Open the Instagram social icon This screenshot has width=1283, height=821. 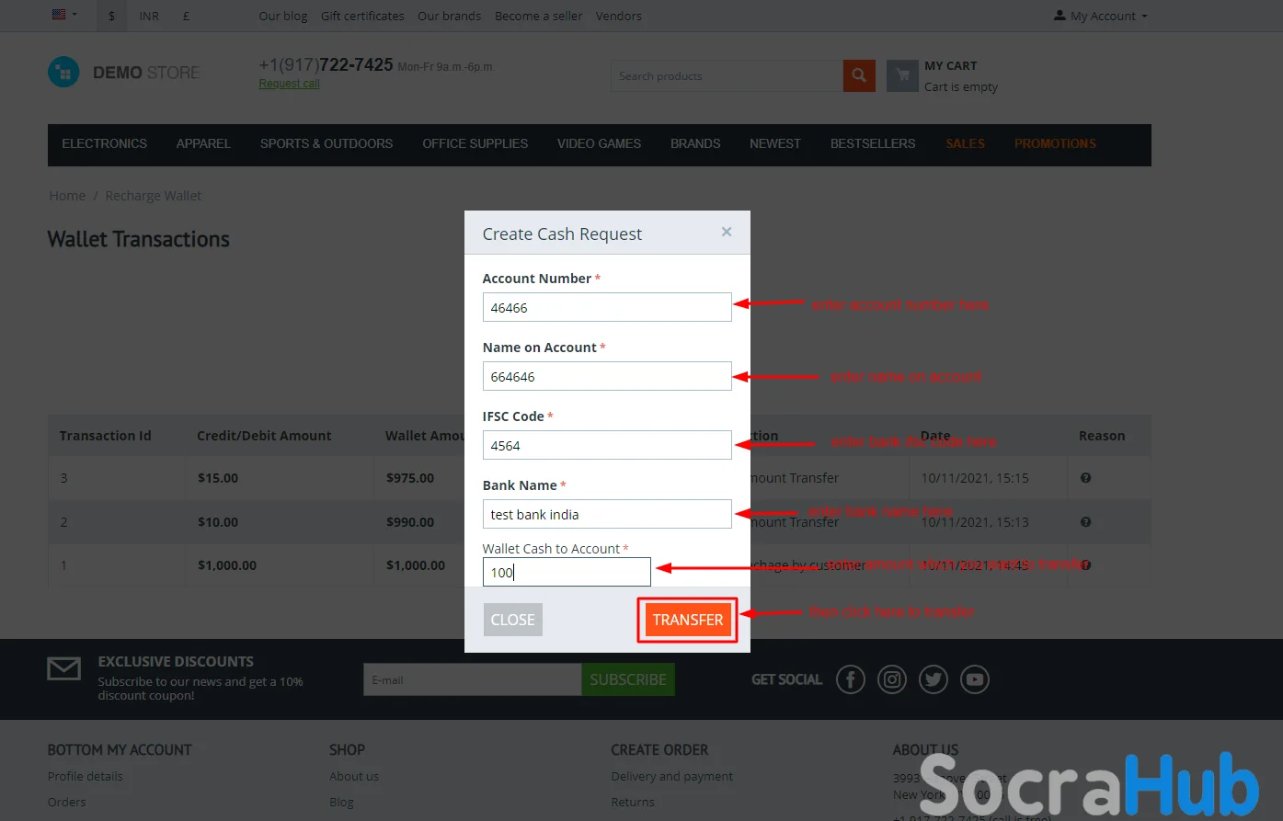pyautogui.click(x=892, y=679)
